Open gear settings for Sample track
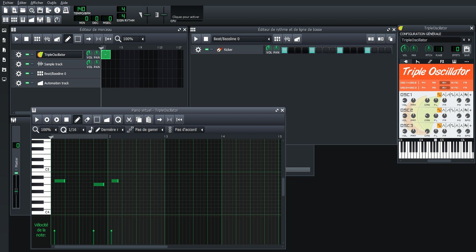This screenshot has height=252, width=476. point(19,64)
